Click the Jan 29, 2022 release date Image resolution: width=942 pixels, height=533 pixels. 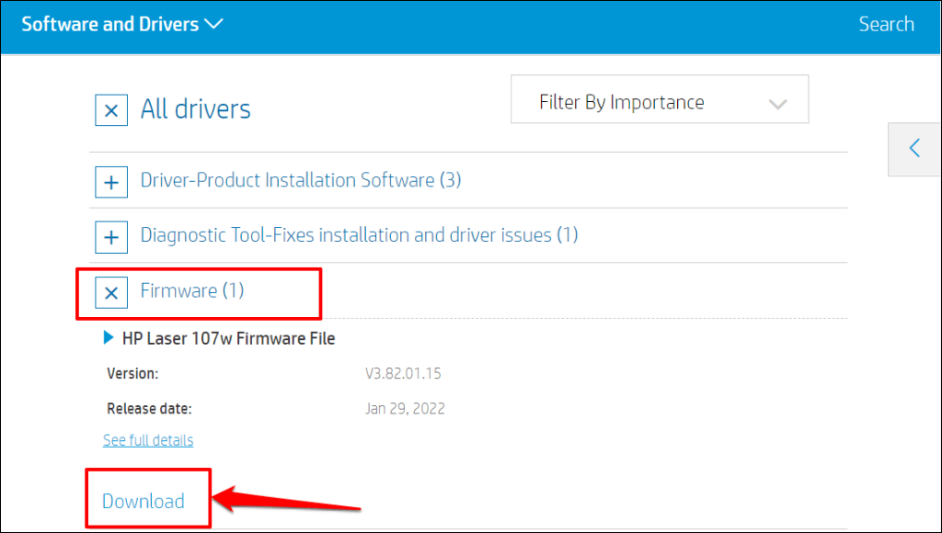(405, 409)
